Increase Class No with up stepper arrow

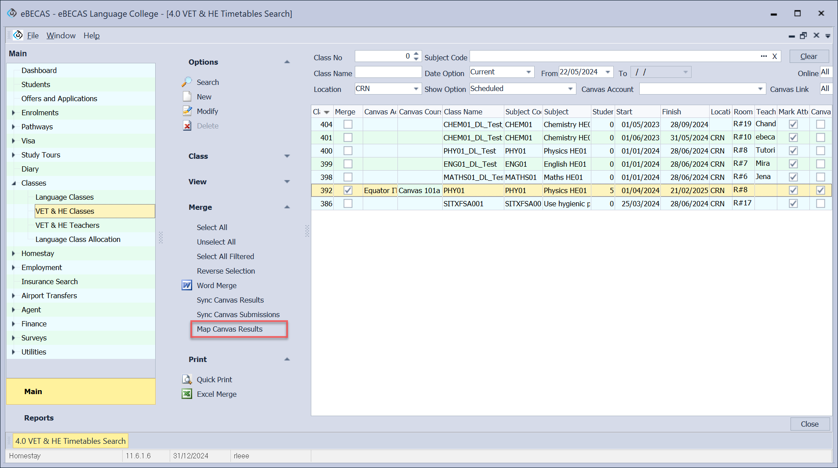(x=416, y=54)
